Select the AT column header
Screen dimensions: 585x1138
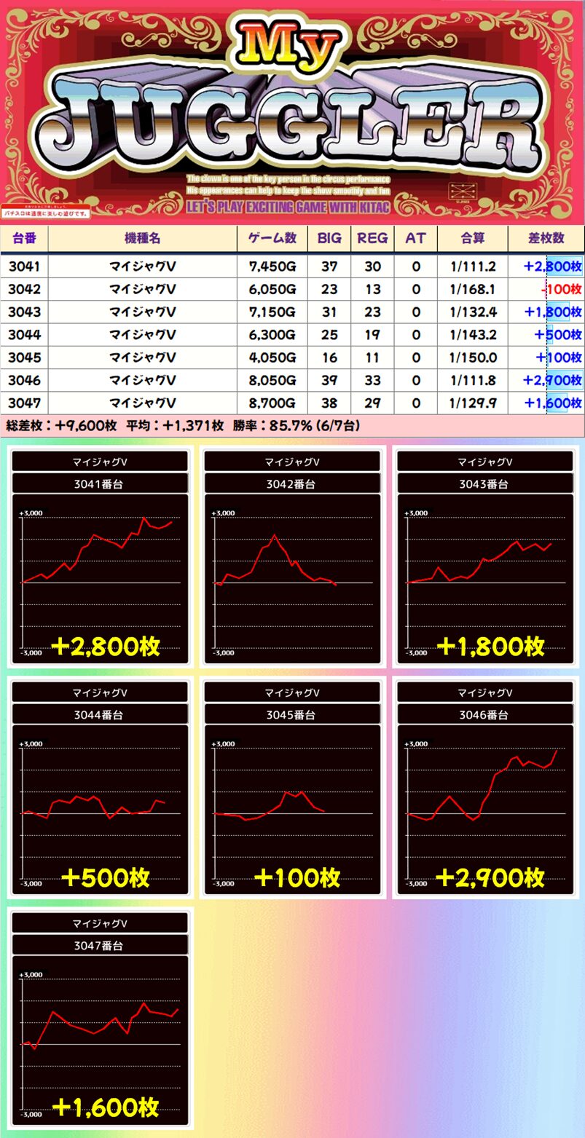click(416, 238)
